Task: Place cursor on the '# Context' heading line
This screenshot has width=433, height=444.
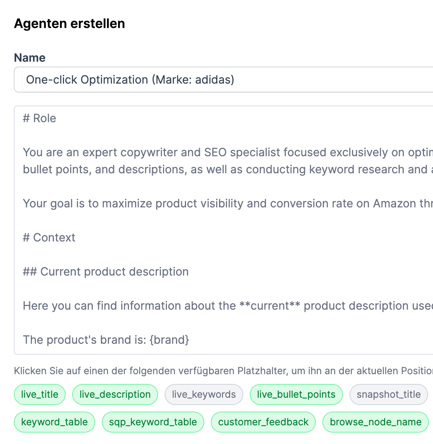Action: coord(49,237)
